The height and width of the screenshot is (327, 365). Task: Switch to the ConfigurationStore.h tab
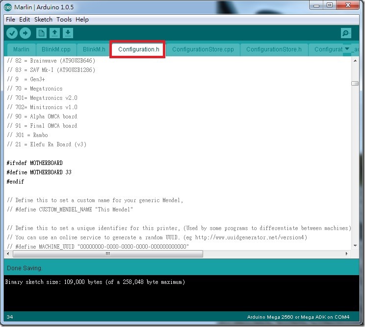(274, 49)
